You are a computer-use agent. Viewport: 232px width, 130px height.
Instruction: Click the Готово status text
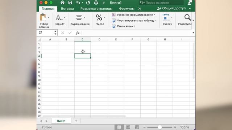point(47,127)
